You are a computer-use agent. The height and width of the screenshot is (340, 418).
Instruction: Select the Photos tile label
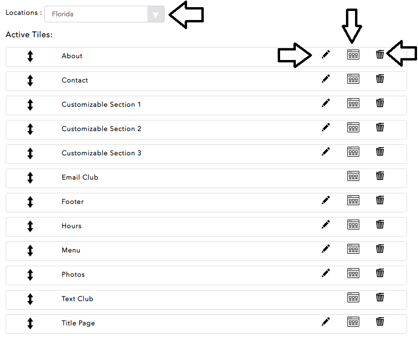click(x=73, y=275)
